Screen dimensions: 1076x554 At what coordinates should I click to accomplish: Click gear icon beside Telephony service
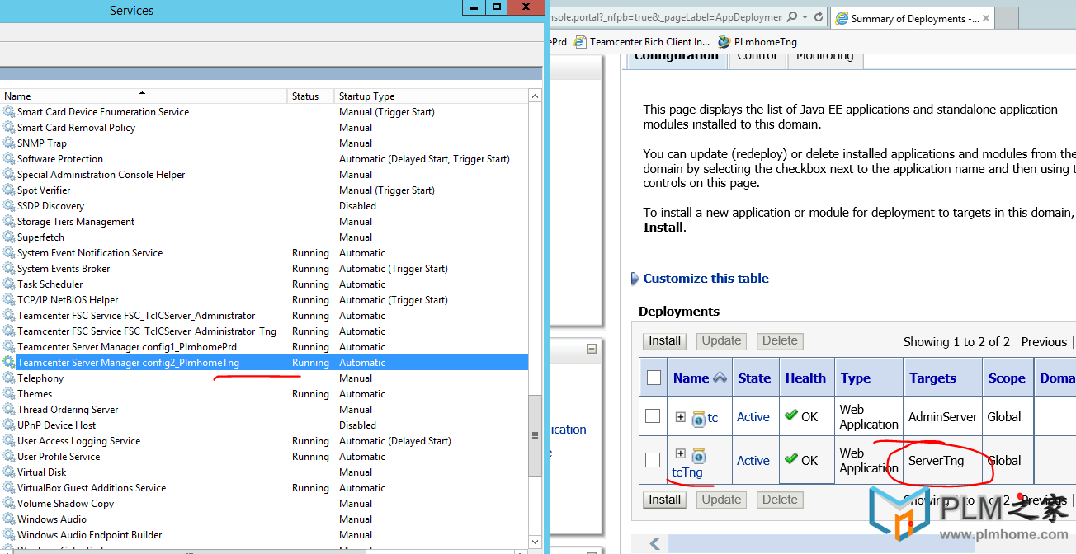pyautogui.click(x=9, y=378)
